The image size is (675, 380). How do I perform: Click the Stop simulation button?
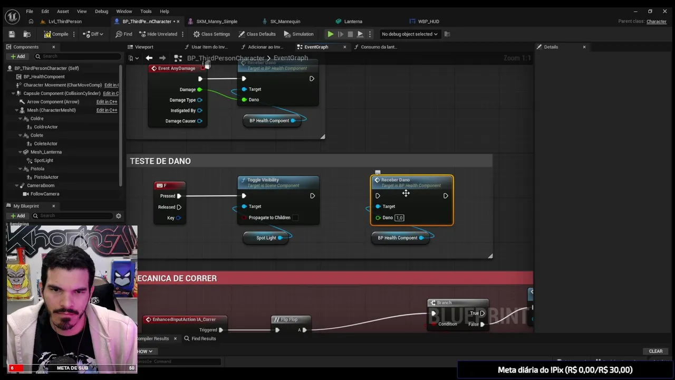[x=350, y=34]
